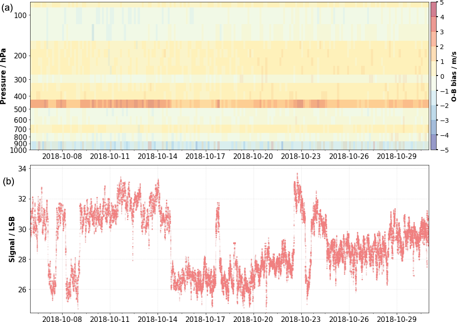Select the "Signal / LSB" axis title
The height and width of the screenshot is (322, 457).
12,239
